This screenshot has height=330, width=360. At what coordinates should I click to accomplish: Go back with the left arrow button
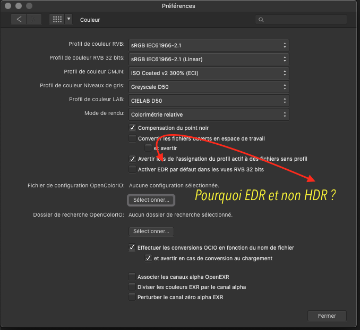click(19, 19)
